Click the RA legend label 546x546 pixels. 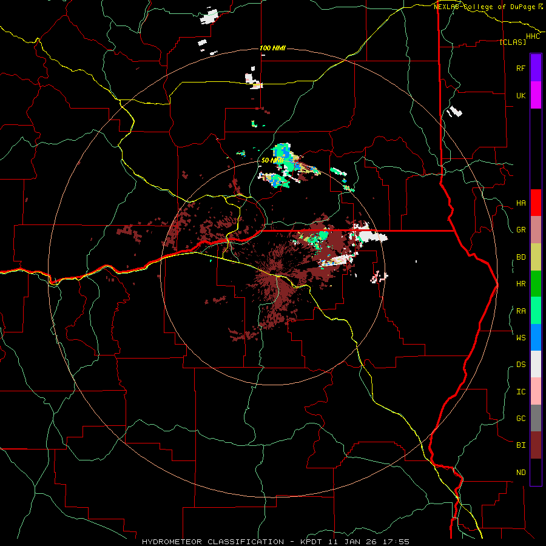(521, 311)
